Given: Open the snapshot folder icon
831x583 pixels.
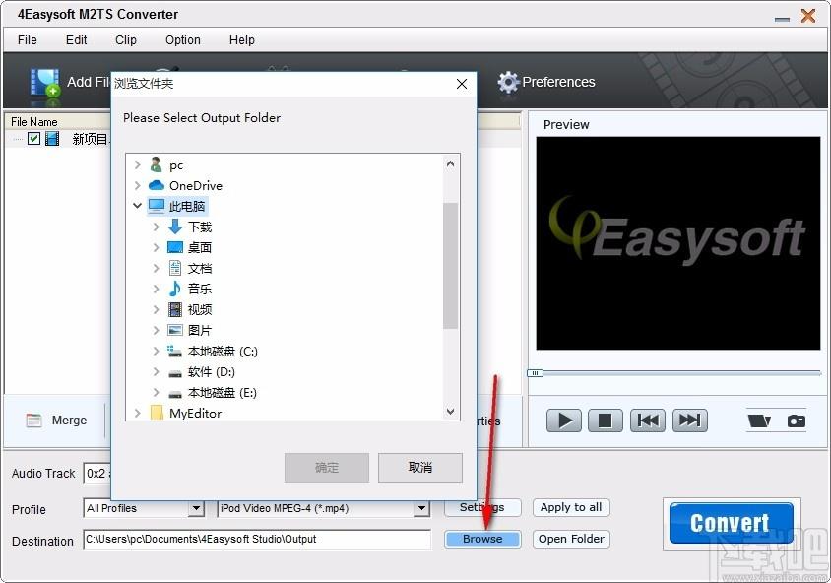Looking at the screenshot, I should tap(759, 421).
